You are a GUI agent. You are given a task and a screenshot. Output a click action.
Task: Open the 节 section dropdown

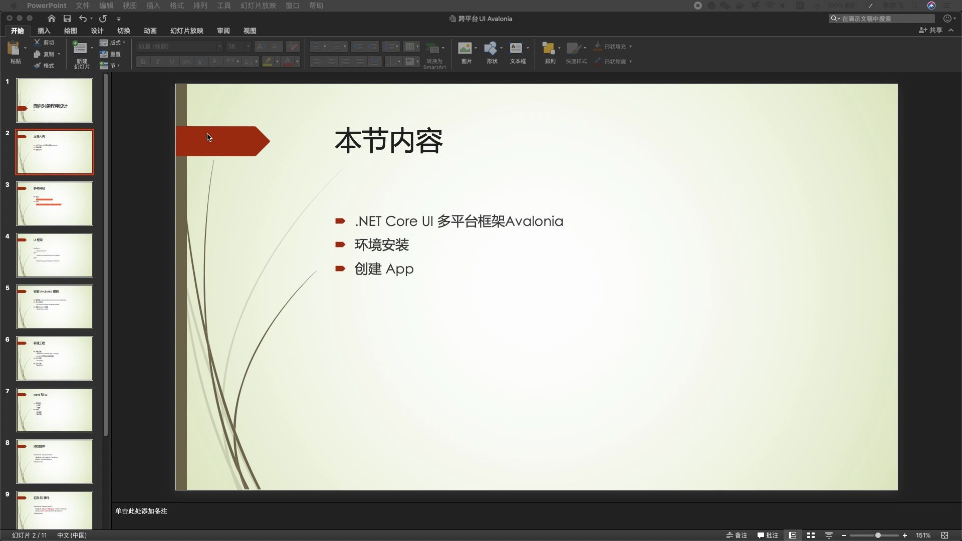coord(110,66)
